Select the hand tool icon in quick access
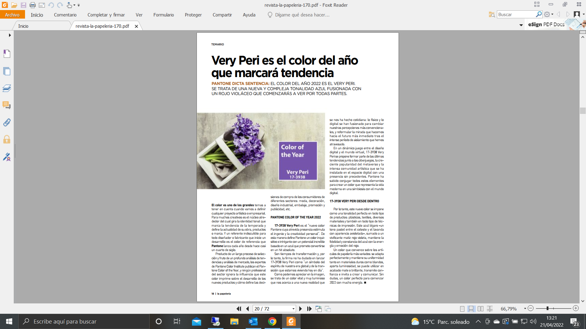 tap(70, 5)
